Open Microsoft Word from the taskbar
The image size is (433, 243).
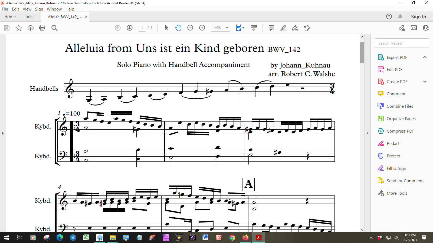pos(205,238)
